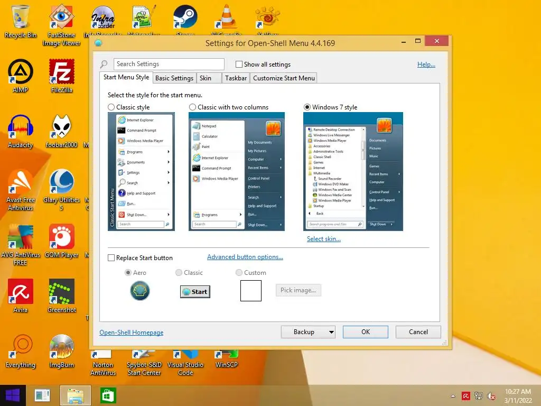Viewport: 541px width, 406px height.
Task: Click the Aero shell start button image
Action: pyautogui.click(x=139, y=291)
